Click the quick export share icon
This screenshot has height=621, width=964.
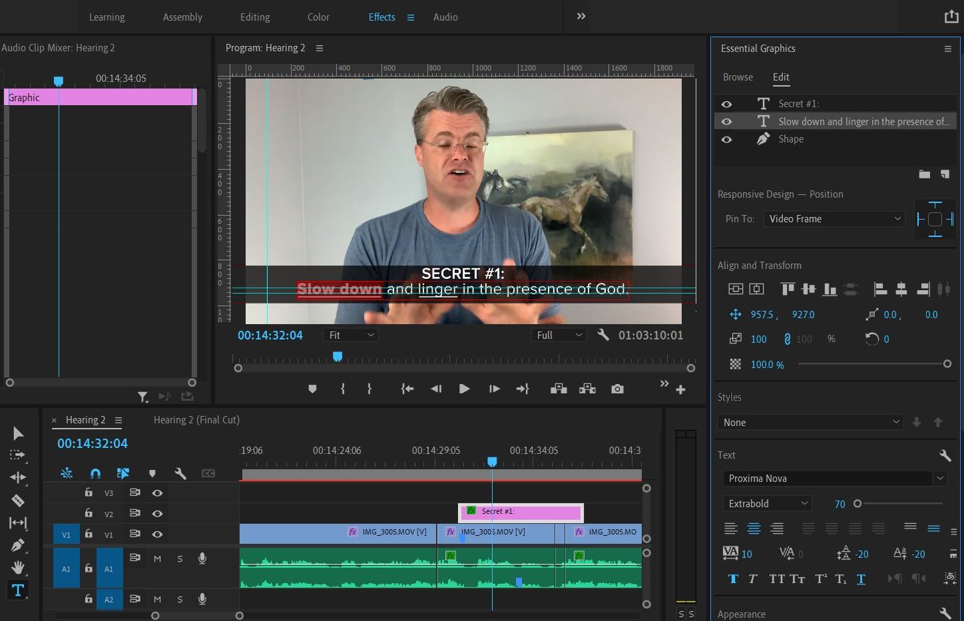[x=951, y=17]
